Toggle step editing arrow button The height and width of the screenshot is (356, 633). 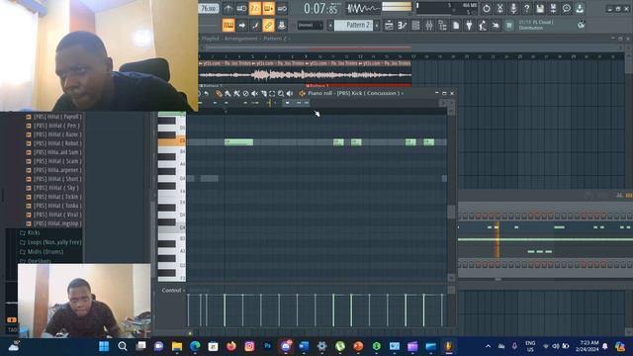(x=241, y=26)
